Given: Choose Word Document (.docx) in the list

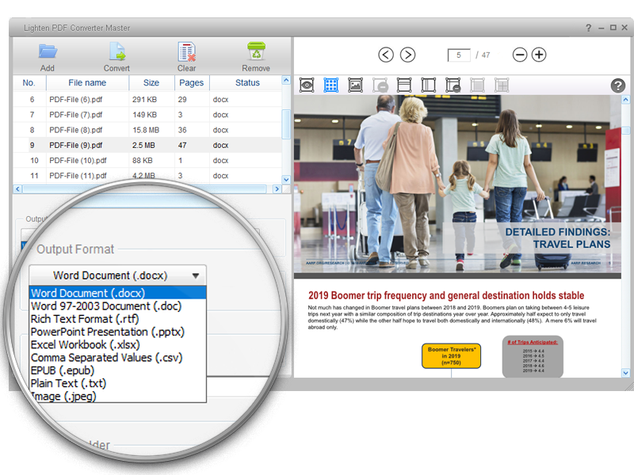Looking at the screenshot, I should [117, 293].
